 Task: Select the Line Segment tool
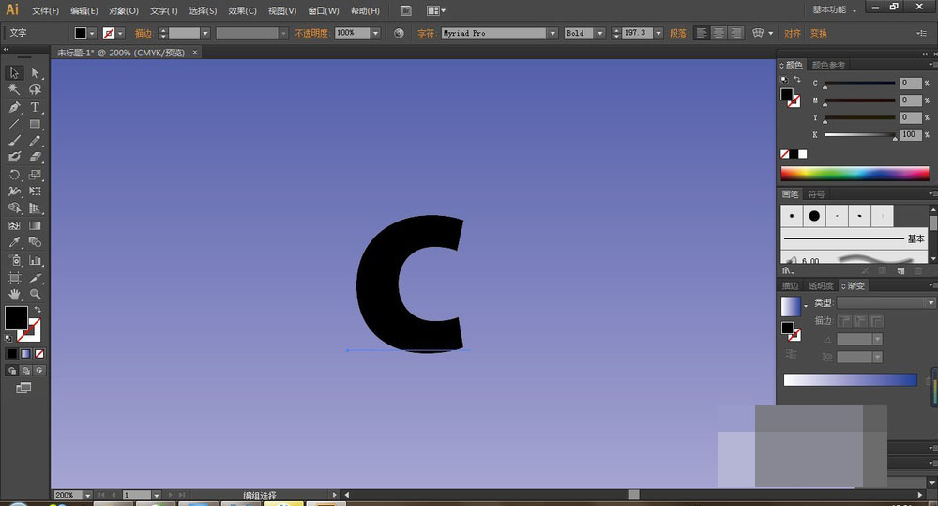(14, 124)
